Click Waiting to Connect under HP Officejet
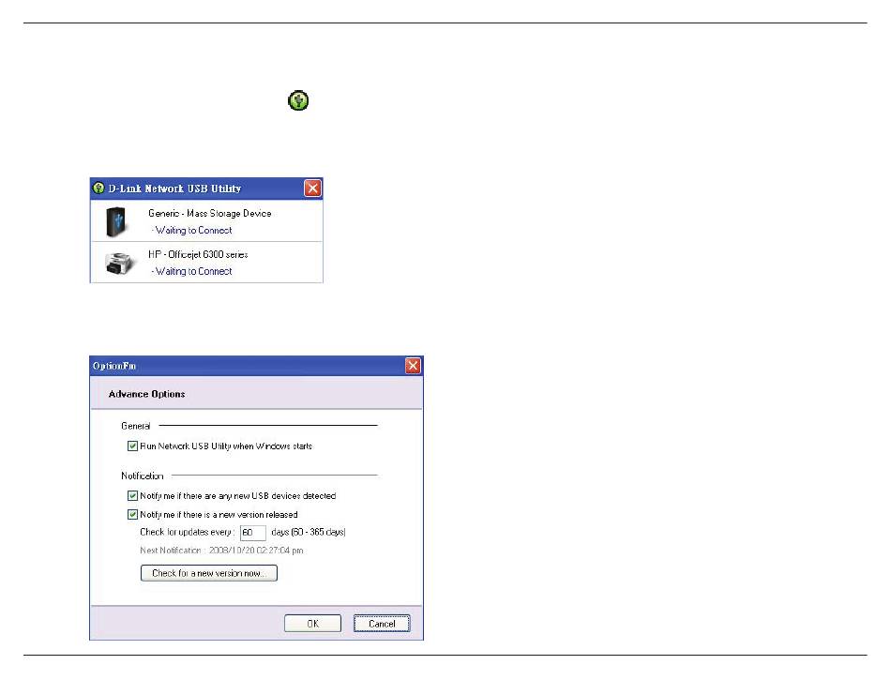This screenshot has height=680, width=891. point(191,271)
